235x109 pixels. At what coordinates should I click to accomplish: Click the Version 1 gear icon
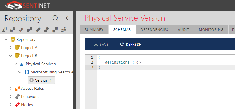coord(32,80)
